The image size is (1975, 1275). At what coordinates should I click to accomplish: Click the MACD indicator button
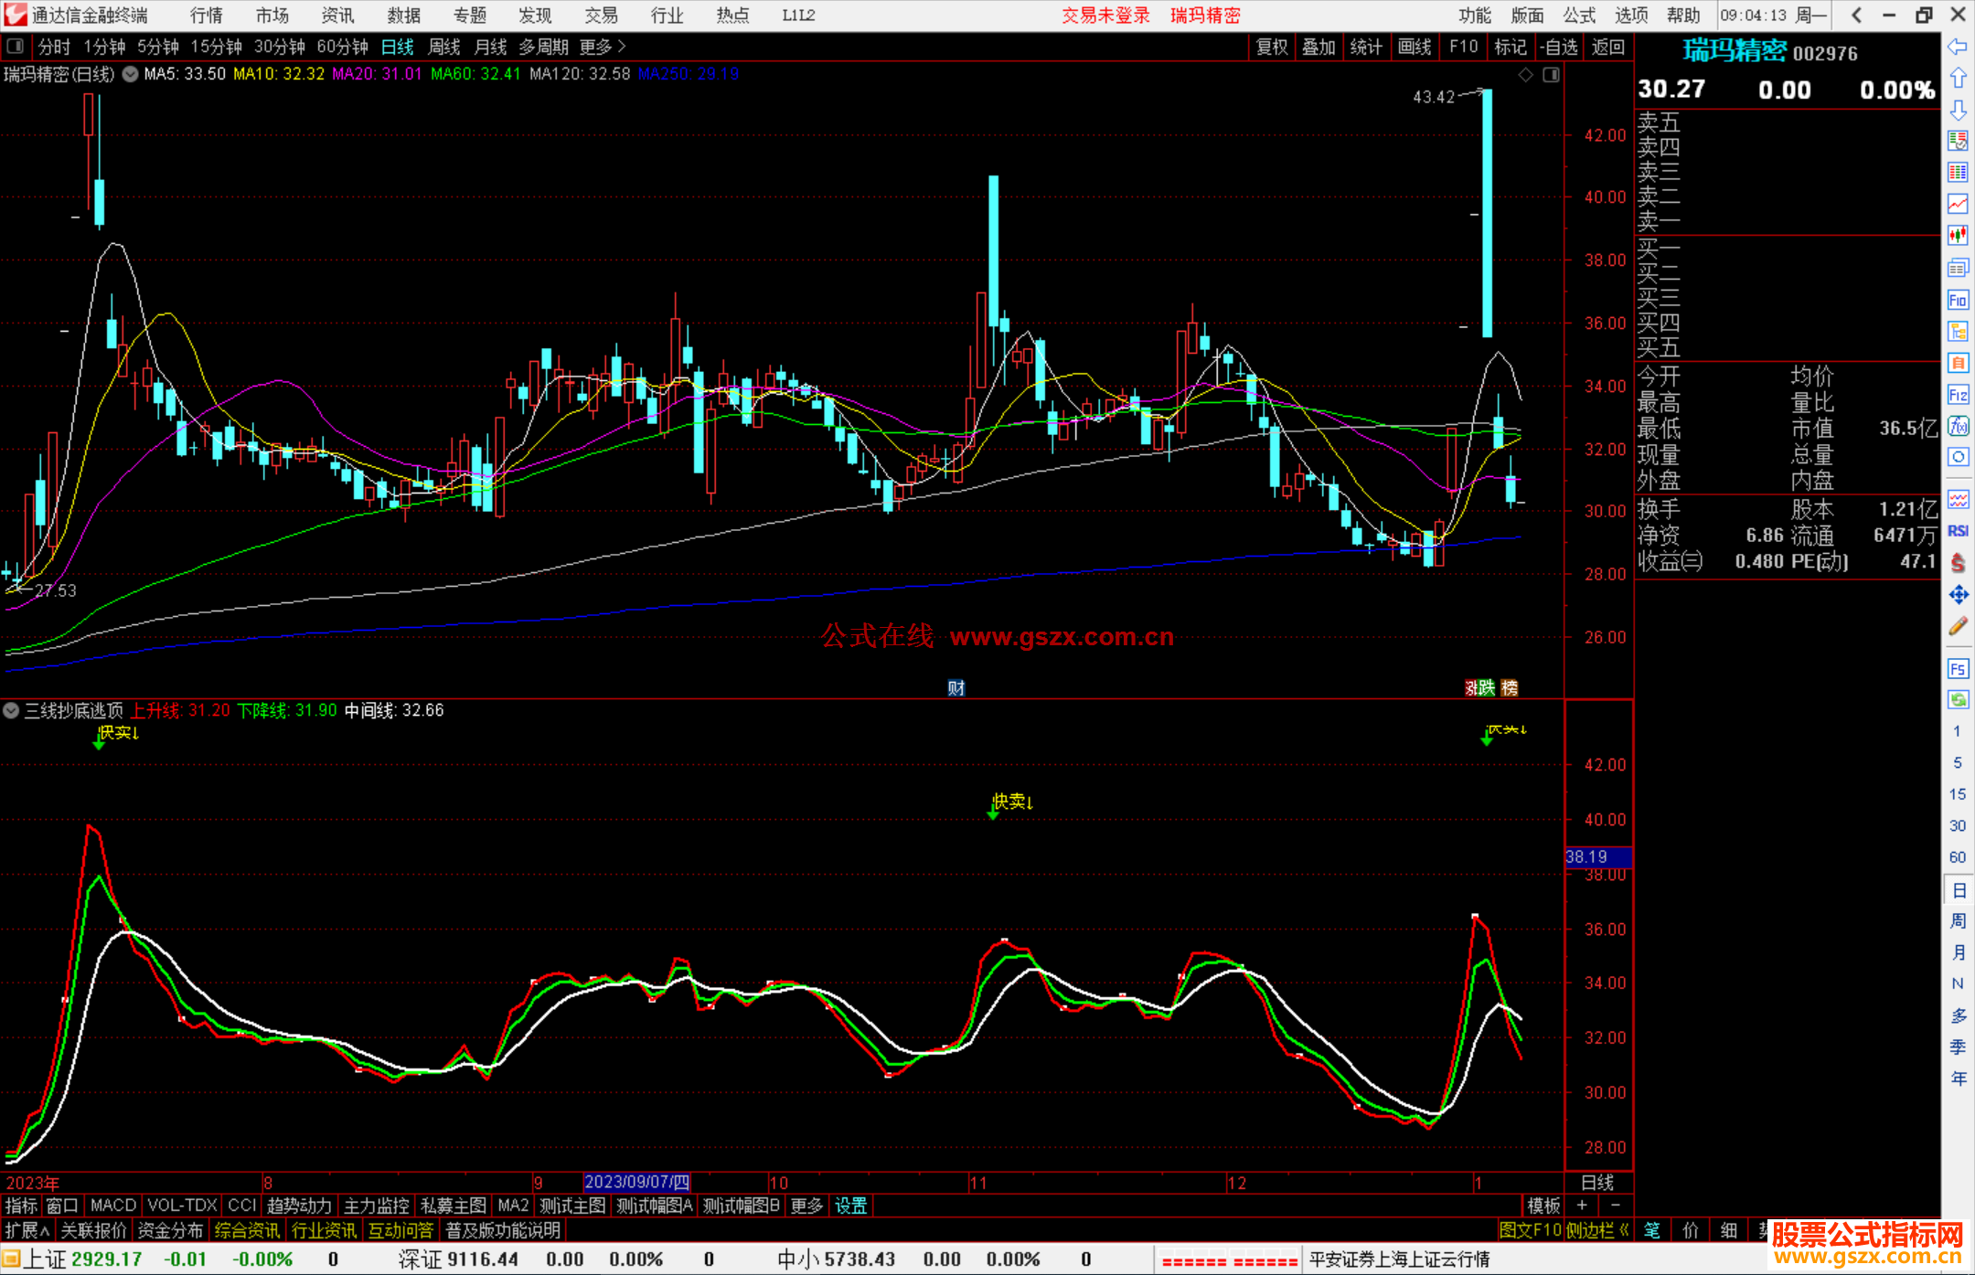[113, 1206]
